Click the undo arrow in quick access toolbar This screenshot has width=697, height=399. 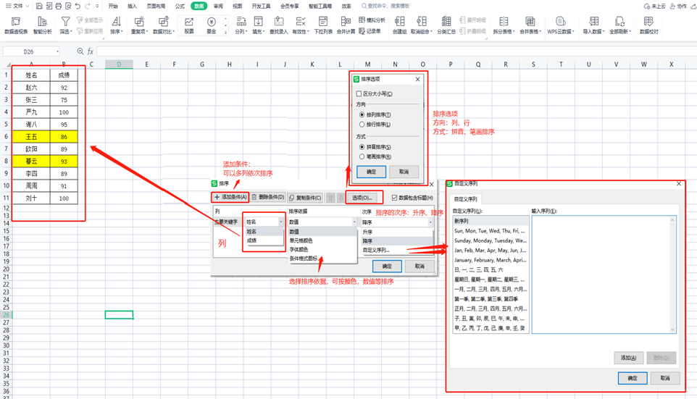pos(78,6)
